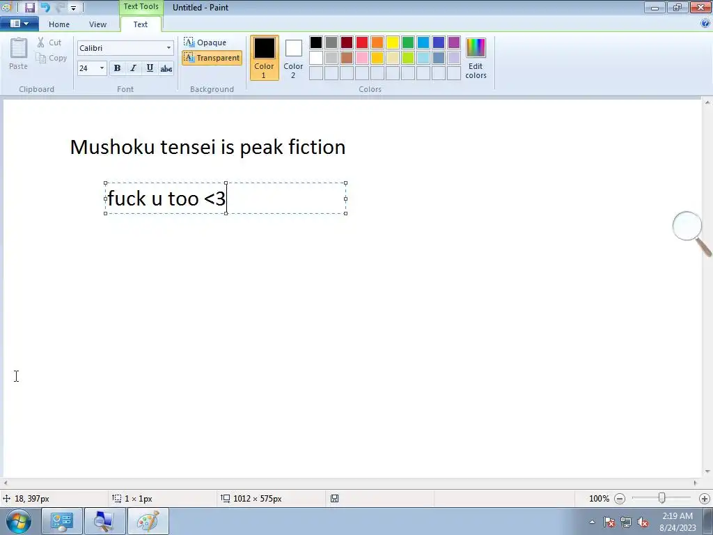713x535 pixels.
Task: Pick the yellow color swatch
Action: point(393,42)
